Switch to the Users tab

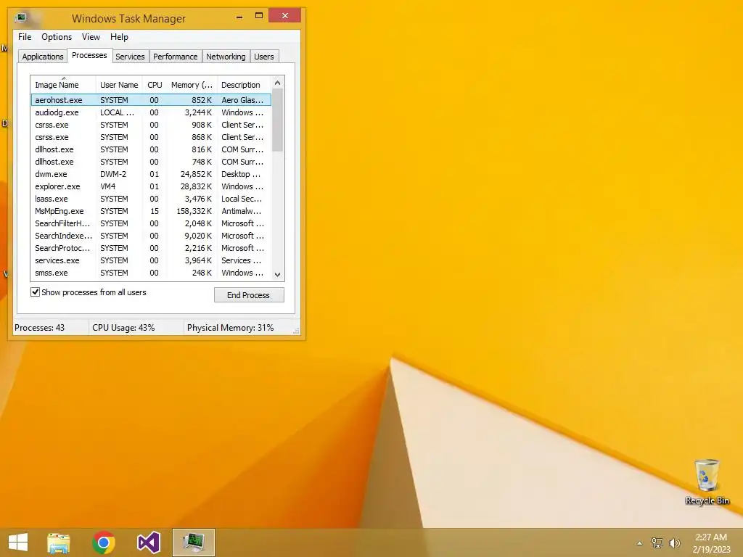point(264,57)
